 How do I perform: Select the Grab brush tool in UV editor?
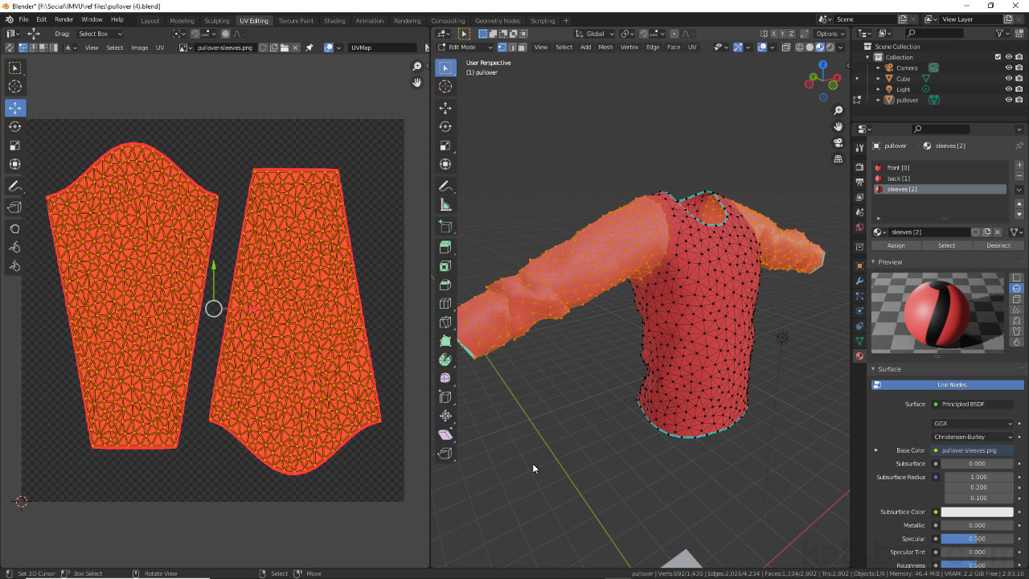pyautogui.click(x=14, y=228)
